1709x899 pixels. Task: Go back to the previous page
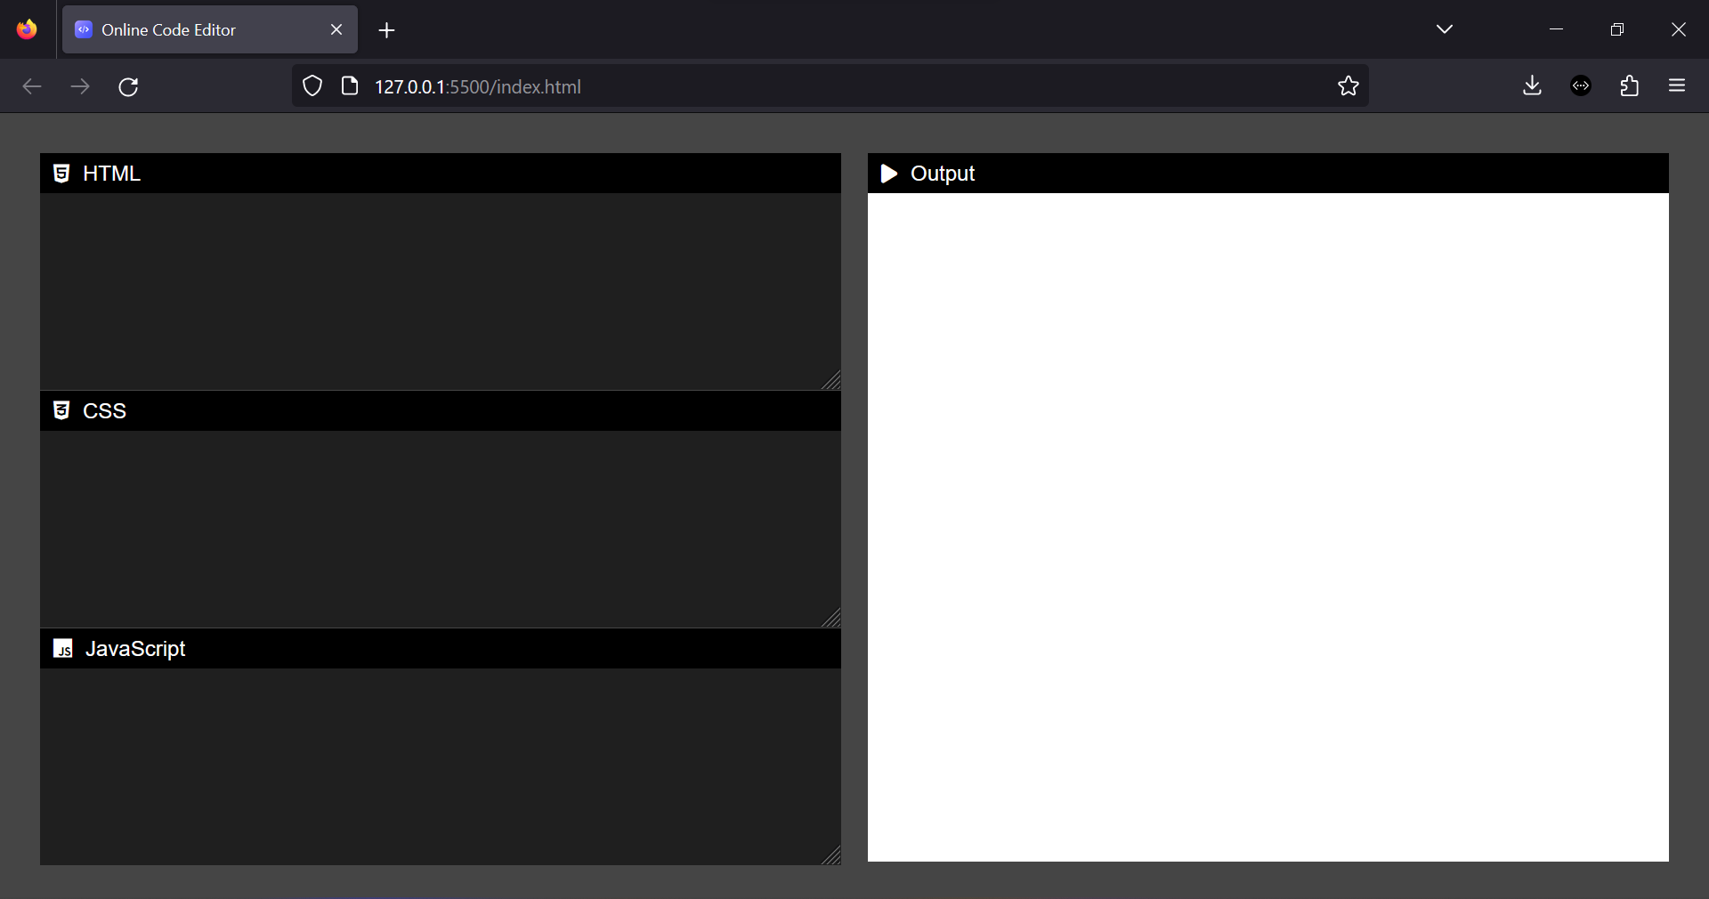32,86
